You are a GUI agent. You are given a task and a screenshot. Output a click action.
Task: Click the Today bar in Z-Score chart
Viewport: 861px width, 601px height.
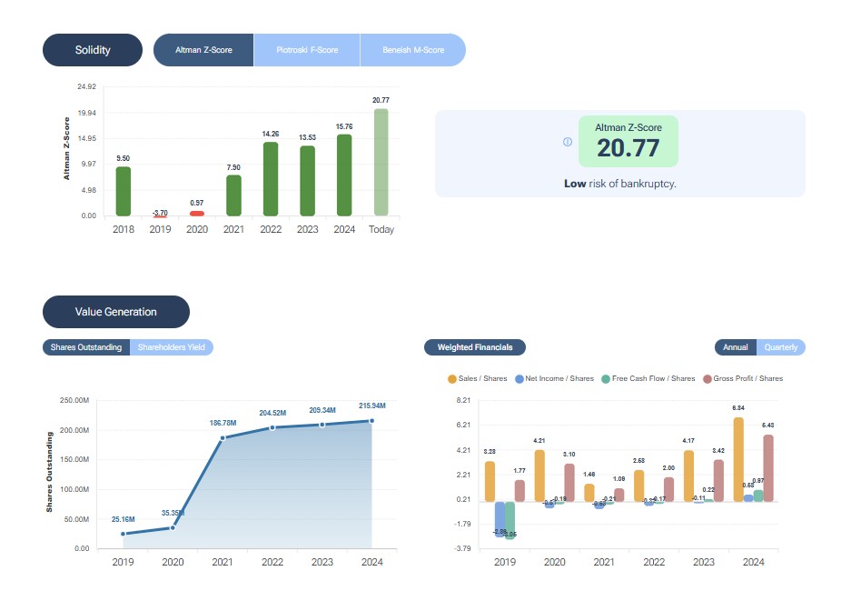381,164
